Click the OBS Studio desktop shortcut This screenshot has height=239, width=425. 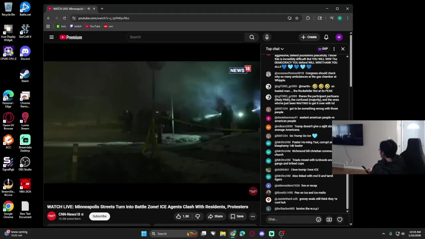(x=25, y=164)
